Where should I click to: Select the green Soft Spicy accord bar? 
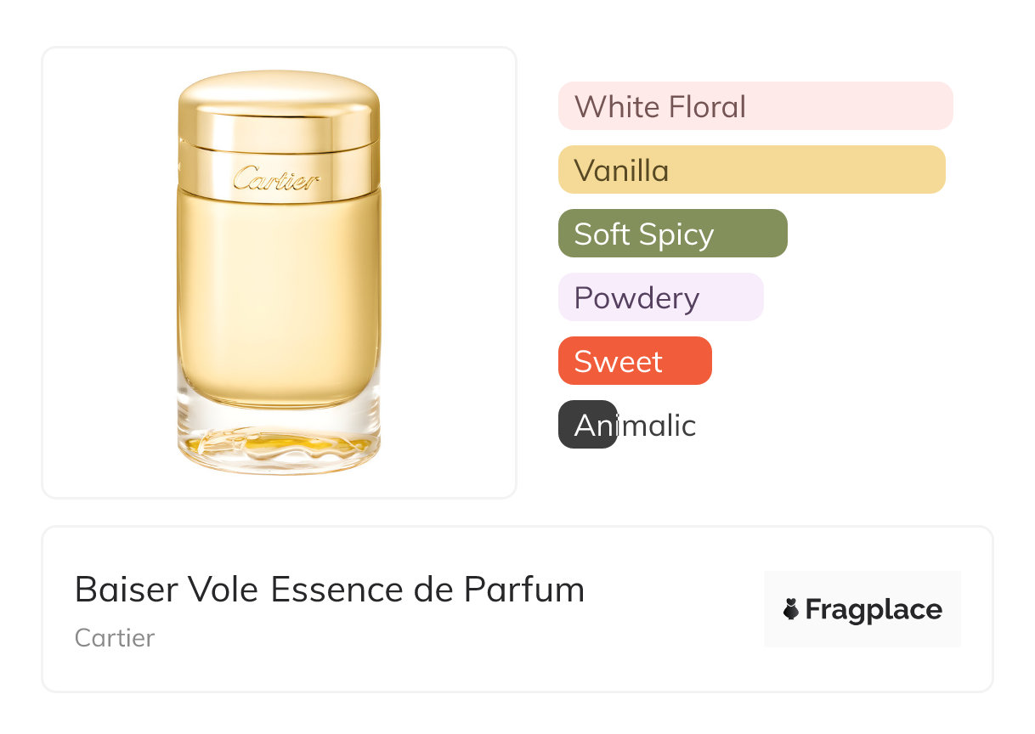[x=672, y=234]
